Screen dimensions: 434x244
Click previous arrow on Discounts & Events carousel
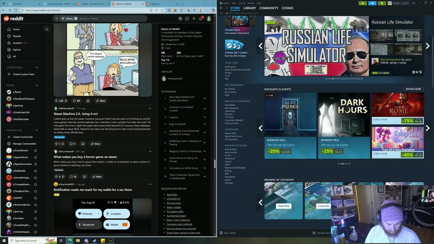pyautogui.click(x=260, y=128)
